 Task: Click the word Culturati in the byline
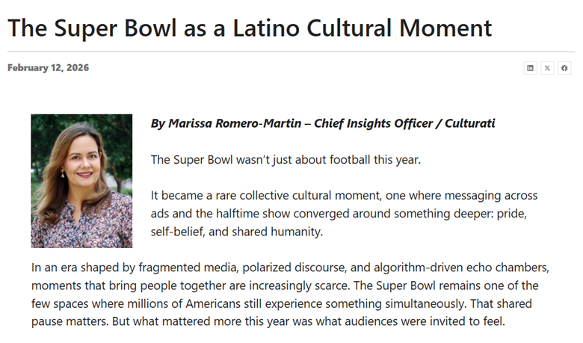[x=469, y=123]
